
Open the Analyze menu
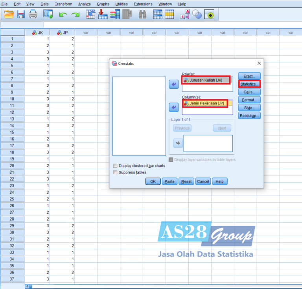click(84, 4)
